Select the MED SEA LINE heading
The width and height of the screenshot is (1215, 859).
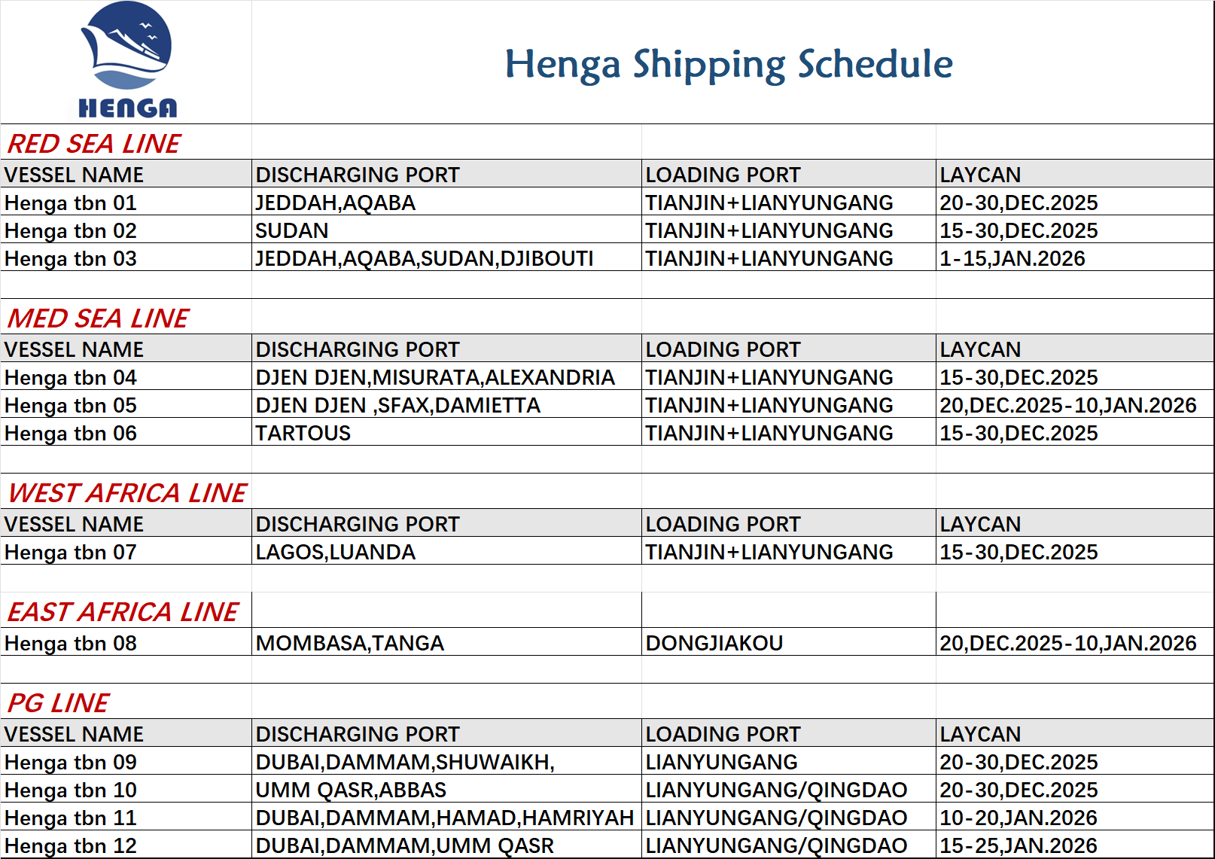point(98,318)
